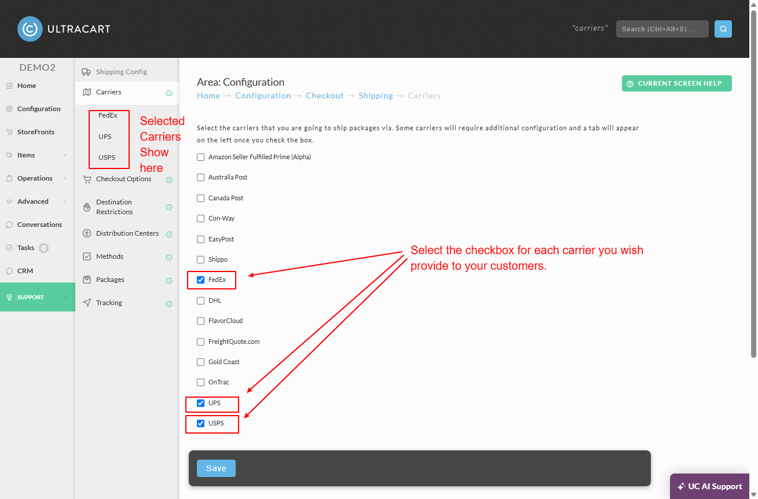Click the Shipping Config truck icon
The image size is (758, 499).
tap(86, 72)
